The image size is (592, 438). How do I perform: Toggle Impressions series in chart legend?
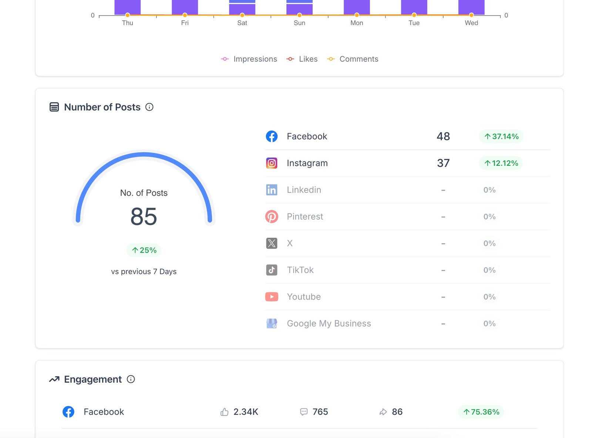coord(249,59)
